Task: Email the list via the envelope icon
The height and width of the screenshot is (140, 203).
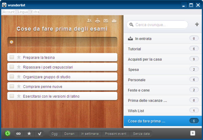Action: coord(106,21)
